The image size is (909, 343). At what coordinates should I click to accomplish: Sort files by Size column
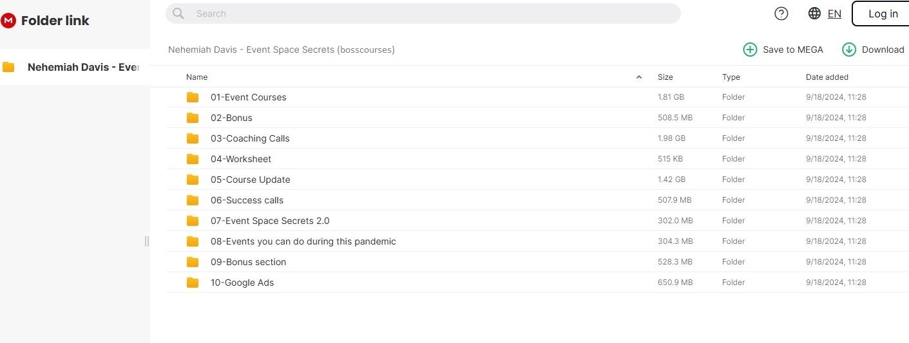coord(665,77)
